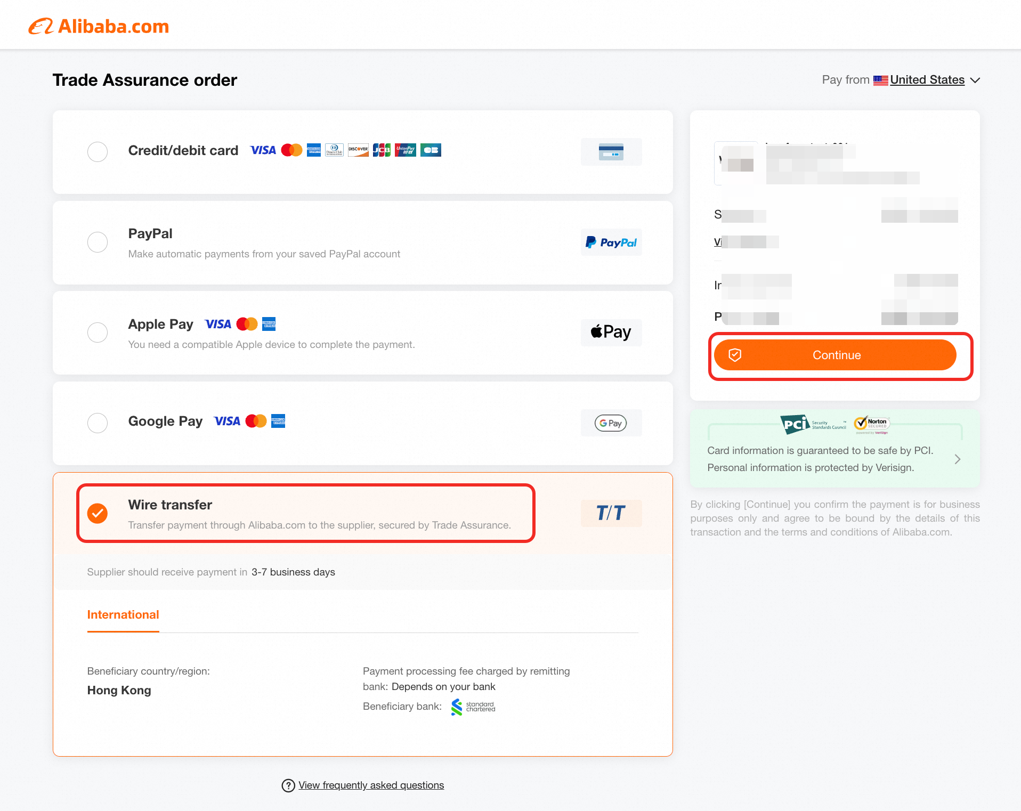This screenshot has width=1021, height=811.
Task: Click the question mark help icon
Action: pyautogui.click(x=288, y=785)
